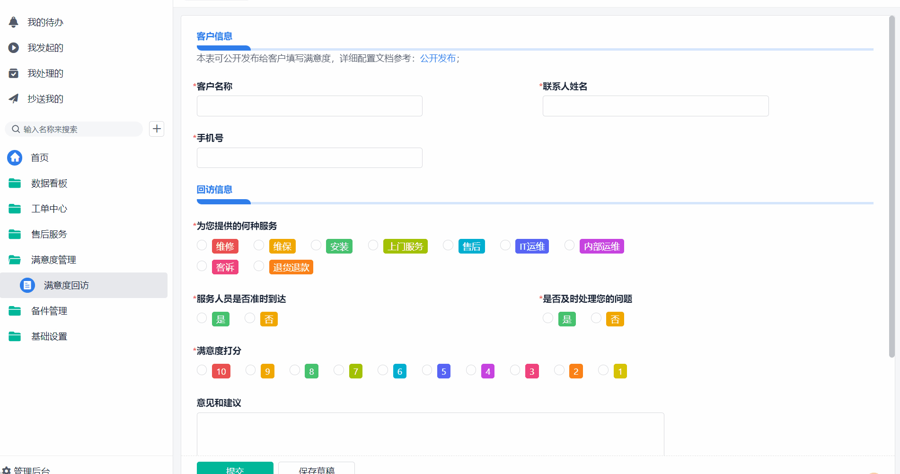900x474 pixels.
Task: Choose satisfaction score 1
Action: tap(603, 370)
